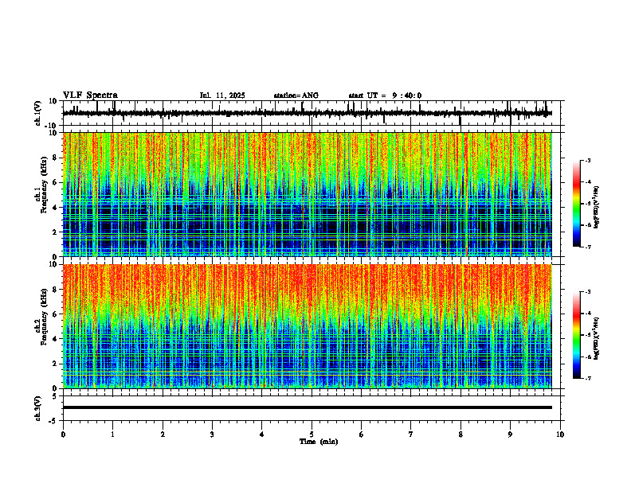Screen dimensions: 631x487
Task: Click time axis tick label "5"
Action: pyautogui.click(x=312, y=434)
